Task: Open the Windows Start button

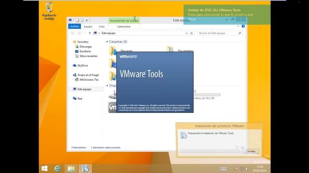Action: (x=44, y=169)
